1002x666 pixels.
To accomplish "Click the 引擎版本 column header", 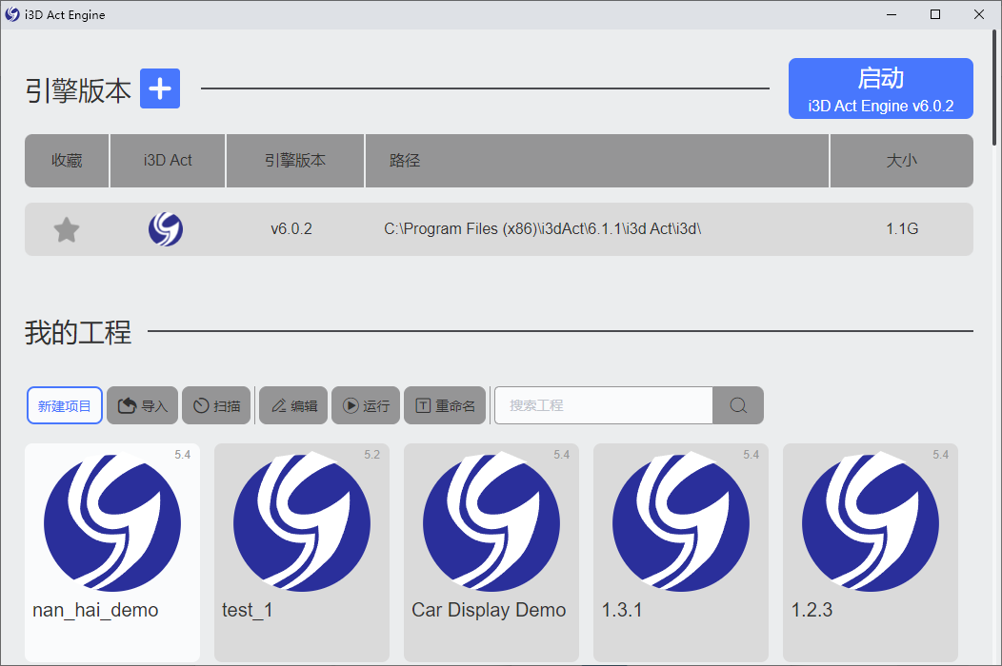I will [295, 160].
